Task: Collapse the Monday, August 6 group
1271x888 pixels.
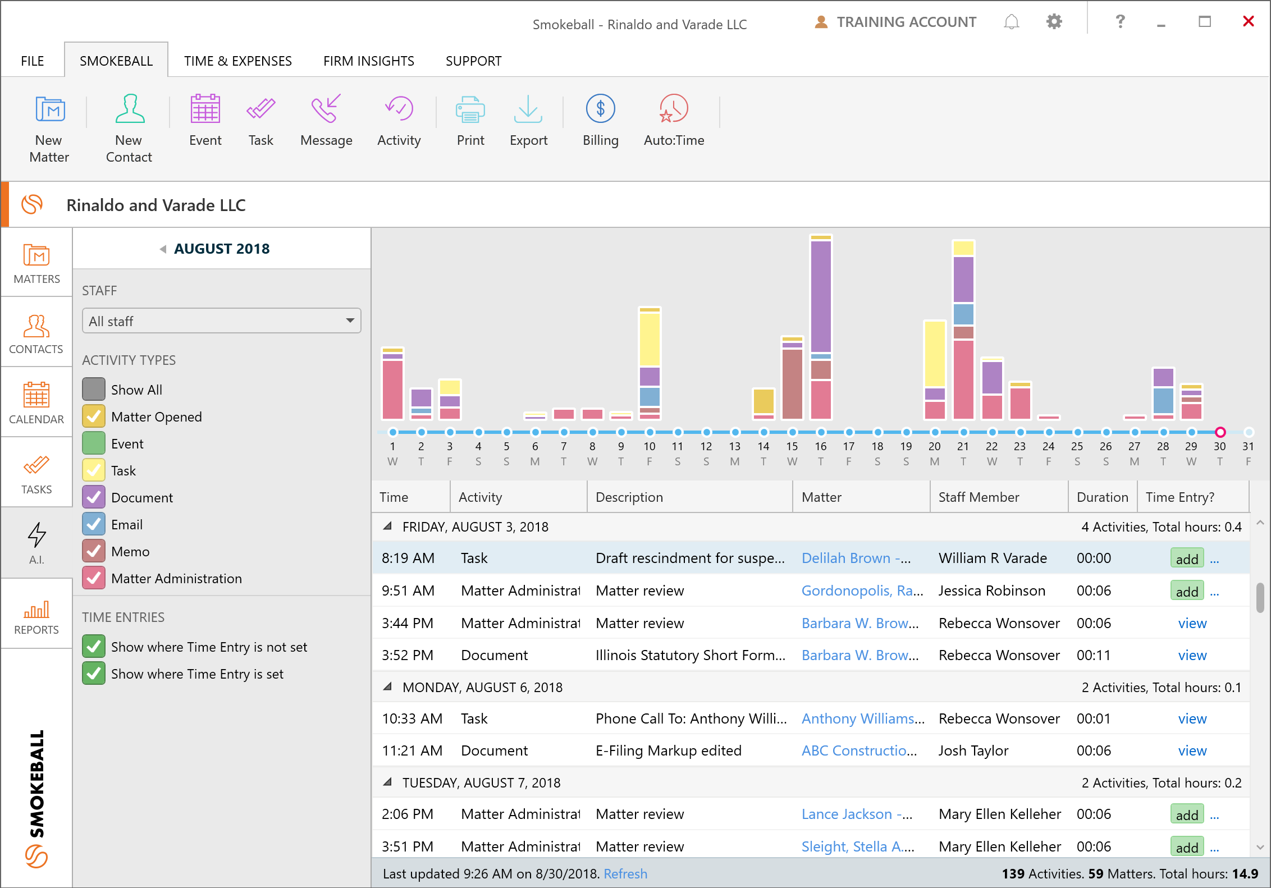Action: coord(387,687)
